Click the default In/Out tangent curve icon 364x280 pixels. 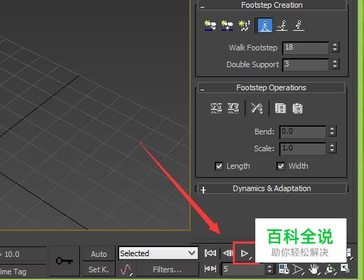point(126,269)
